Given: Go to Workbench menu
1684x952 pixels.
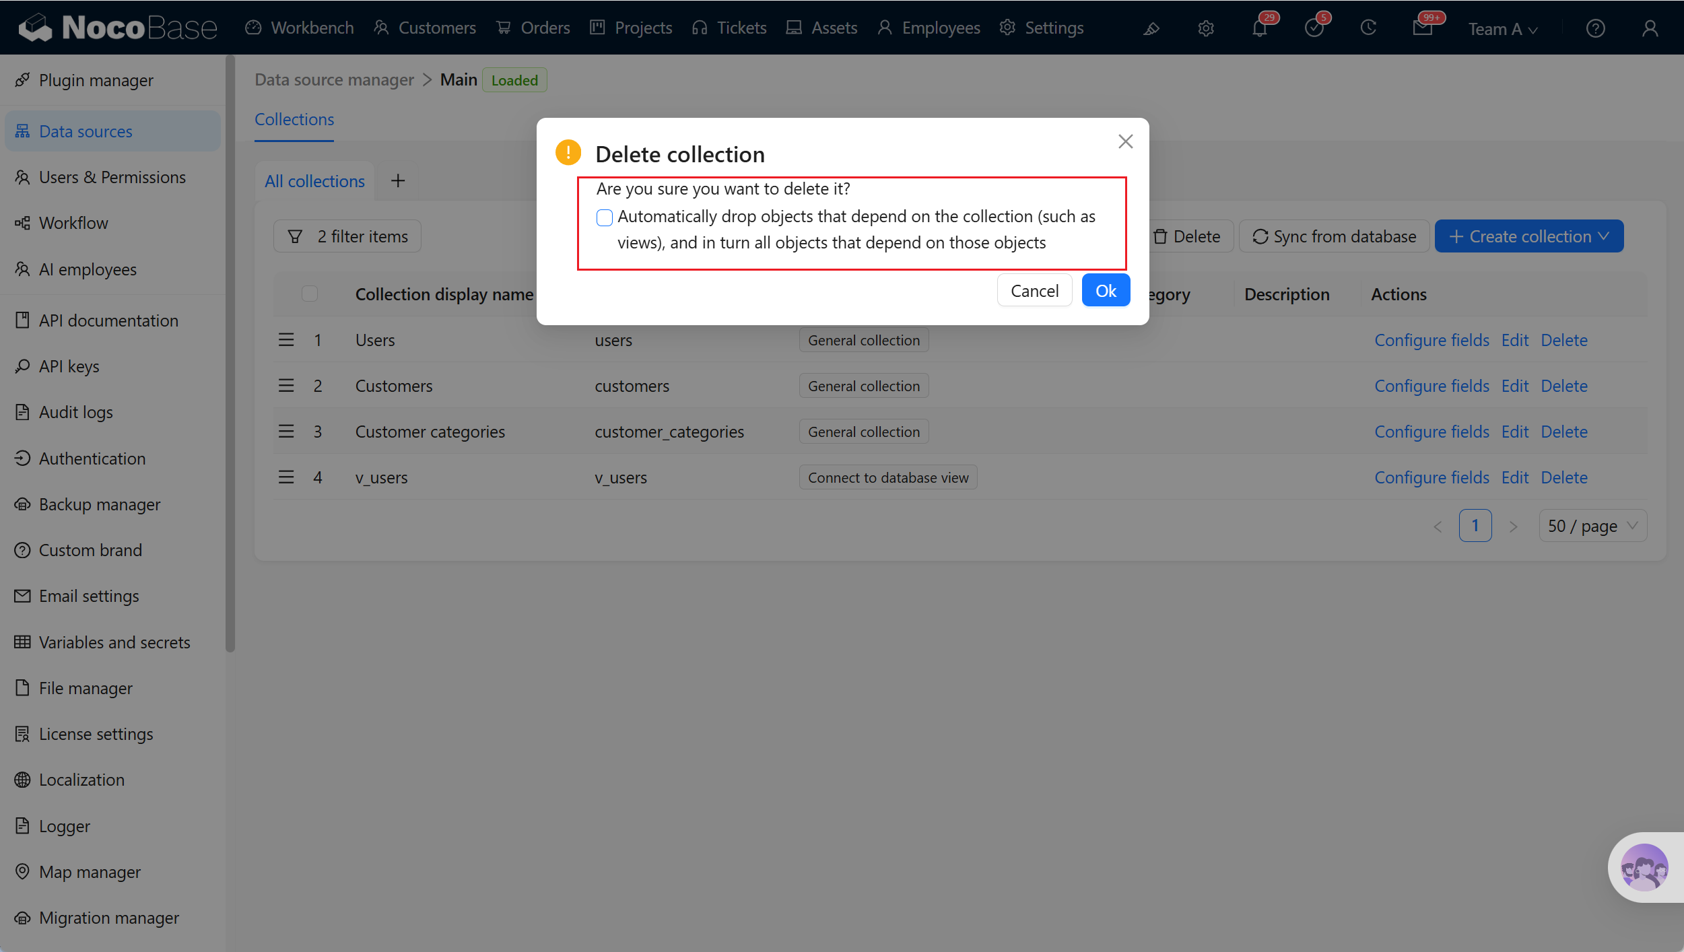Looking at the screenshot, I should click(x=300, y=28).
